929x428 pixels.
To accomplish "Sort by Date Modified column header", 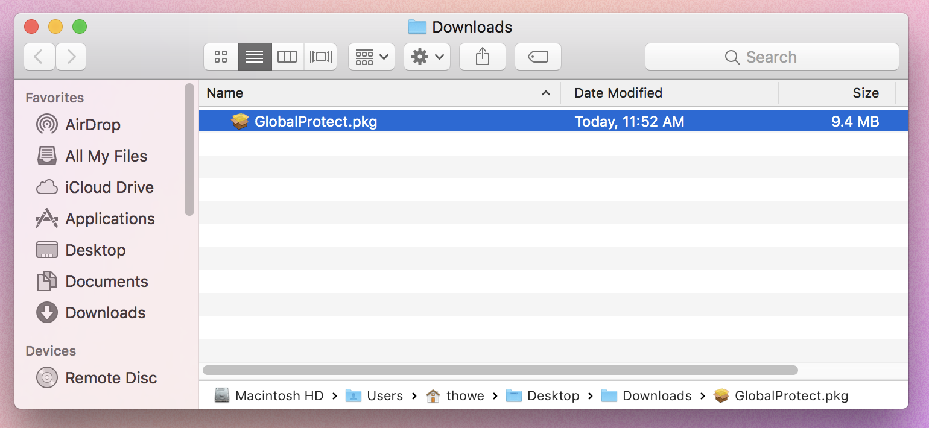I will click(670, 93).
